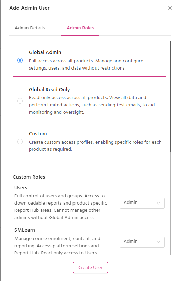Click the Custom card description text
This screenshot has height=281, width=179.
tap(95, 146)
